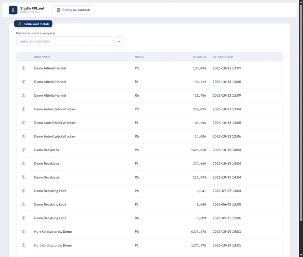Sort by DOSTAWCA column header
The image size is (303, 257).
pos(42,56)
